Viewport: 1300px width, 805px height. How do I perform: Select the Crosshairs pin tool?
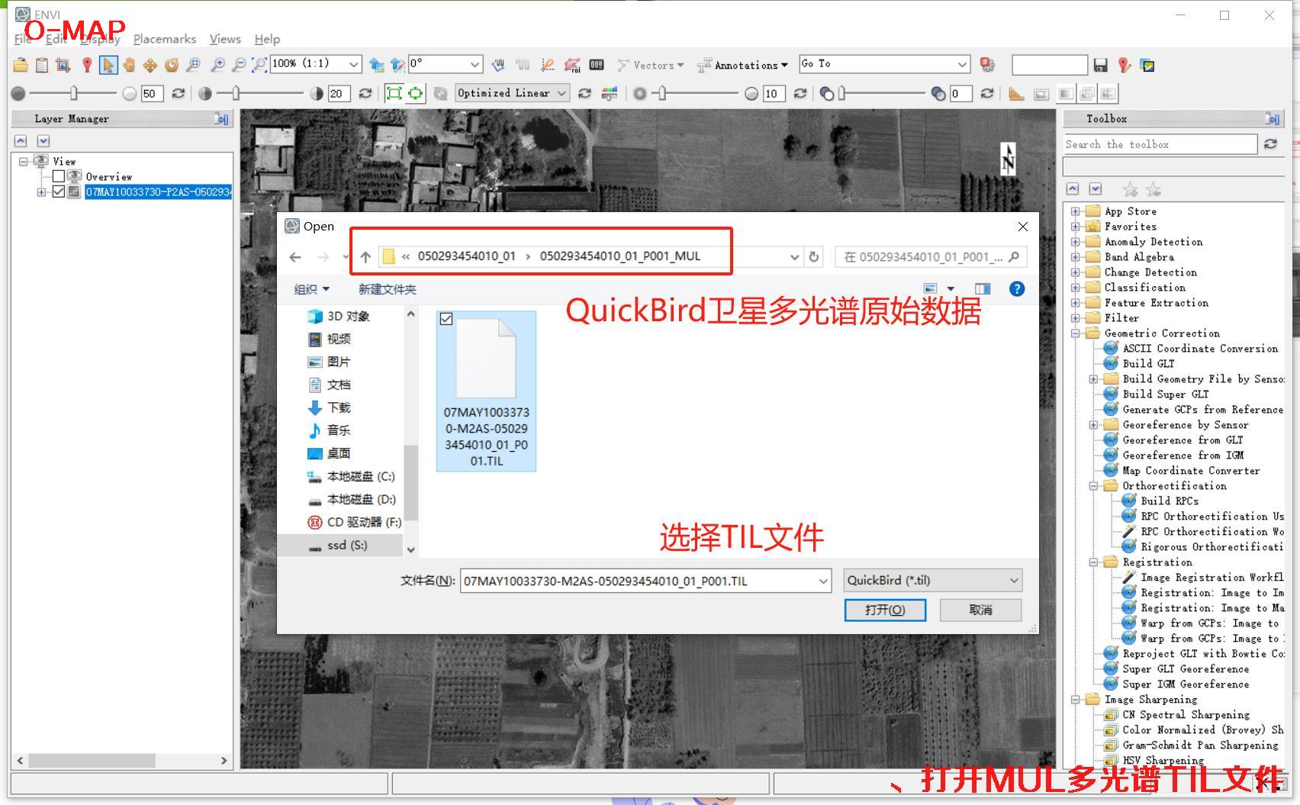tap(87, 65)
